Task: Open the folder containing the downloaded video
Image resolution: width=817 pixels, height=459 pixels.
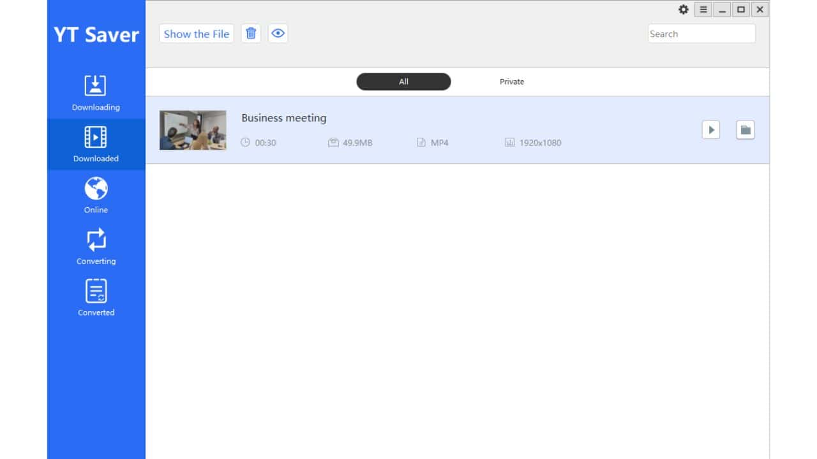Action: tap(745, 129)
